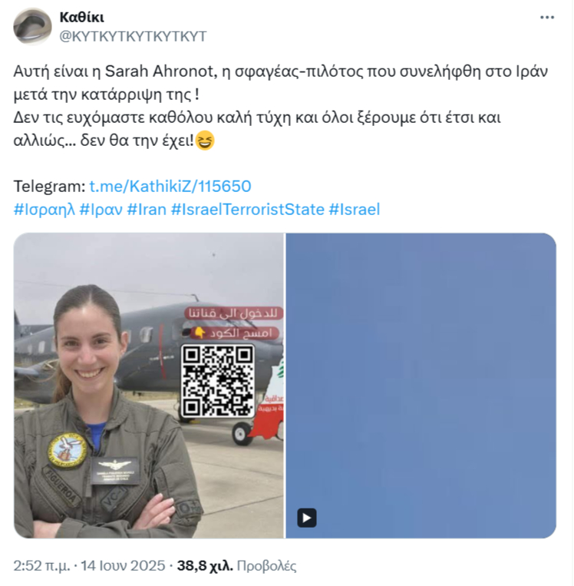
Task: Open the pilot photo thumbnail
Action: tap(149, 386)
